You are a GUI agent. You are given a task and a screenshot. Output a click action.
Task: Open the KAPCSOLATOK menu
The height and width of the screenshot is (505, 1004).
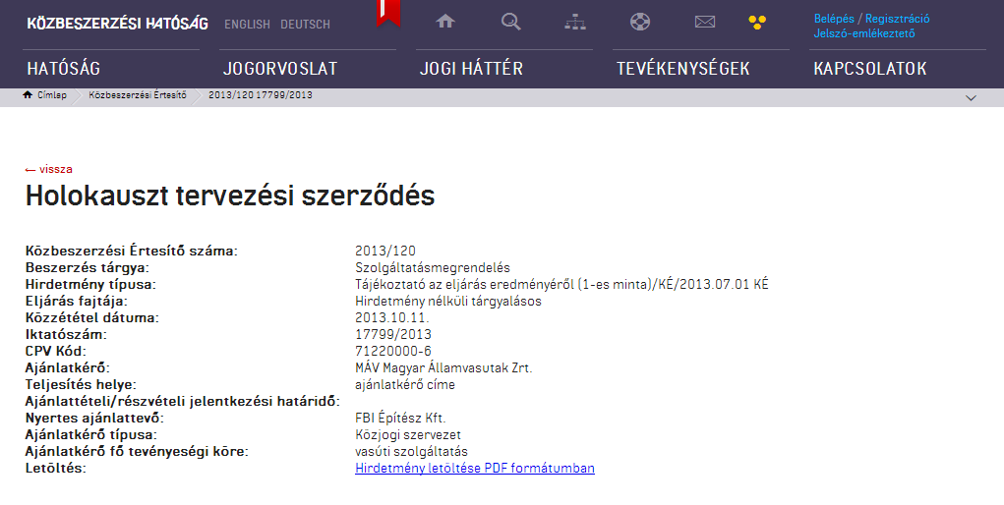tap(869, 69)
